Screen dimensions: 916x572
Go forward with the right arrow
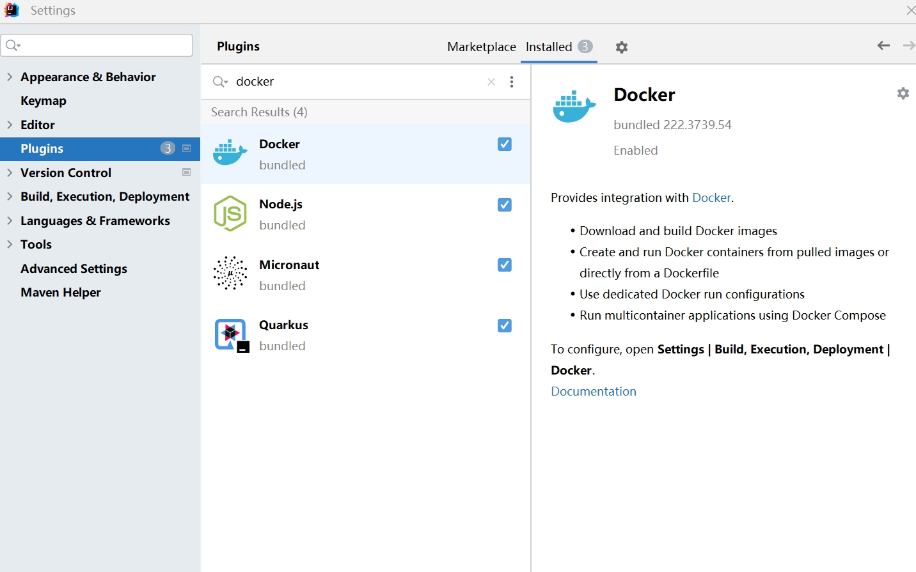tap(909, 45)
